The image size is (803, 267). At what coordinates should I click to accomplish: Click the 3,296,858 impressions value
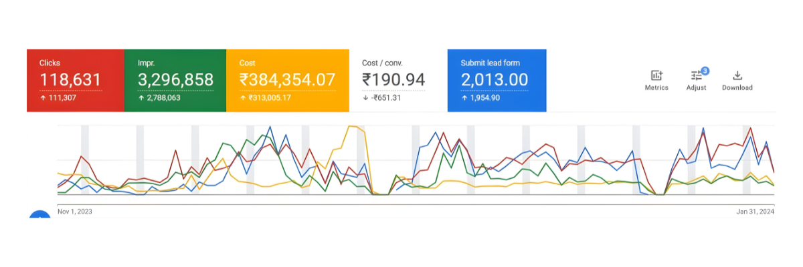coord(175,80)
